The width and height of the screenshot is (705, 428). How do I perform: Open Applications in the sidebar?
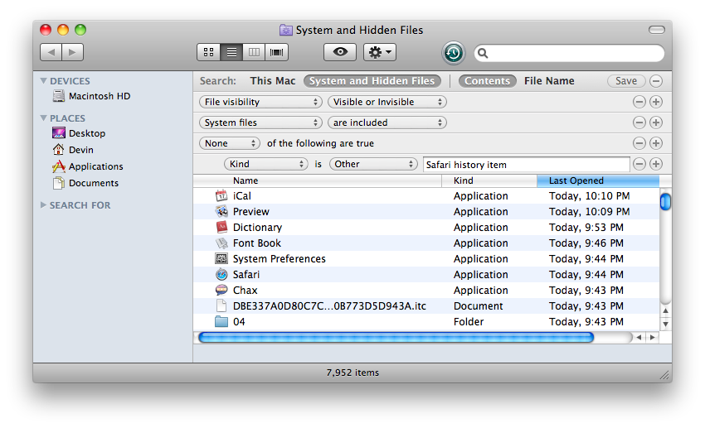click(88, 166)
